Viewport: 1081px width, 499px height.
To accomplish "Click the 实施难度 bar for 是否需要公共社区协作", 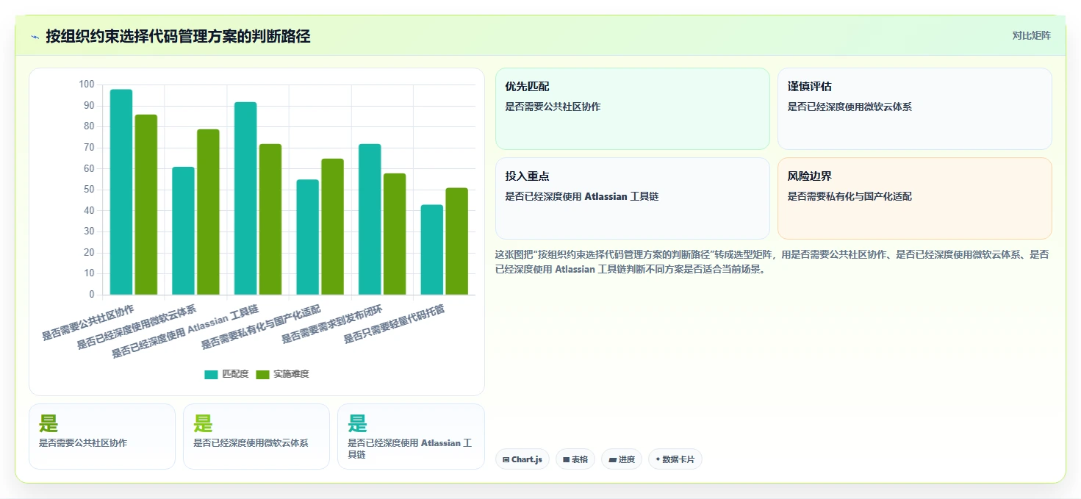I will coord(146,205).
